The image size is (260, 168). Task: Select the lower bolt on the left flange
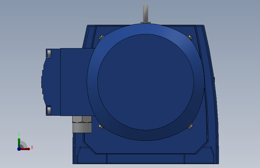(49, 110)
